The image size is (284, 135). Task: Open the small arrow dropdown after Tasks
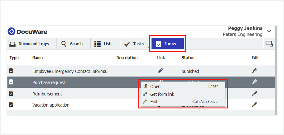click(x=149, y=47)
